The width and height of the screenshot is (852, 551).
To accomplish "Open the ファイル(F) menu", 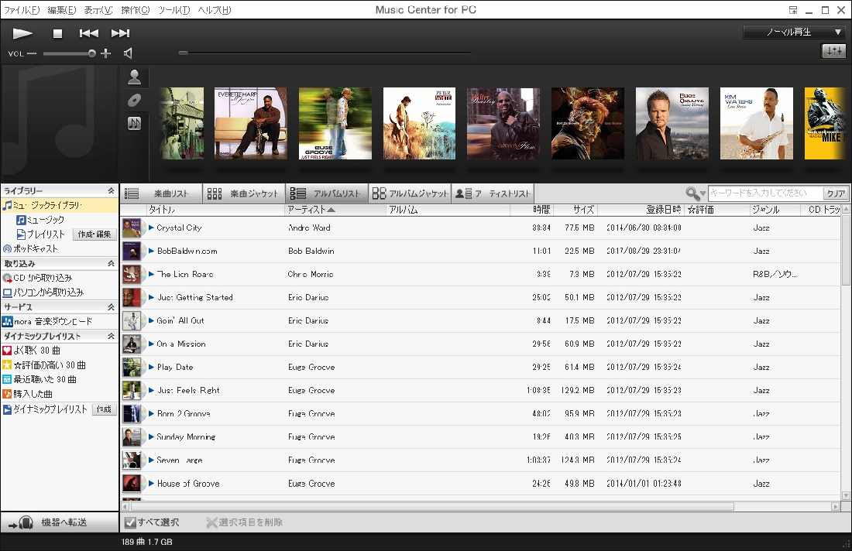I will click(x=22, y=10).
